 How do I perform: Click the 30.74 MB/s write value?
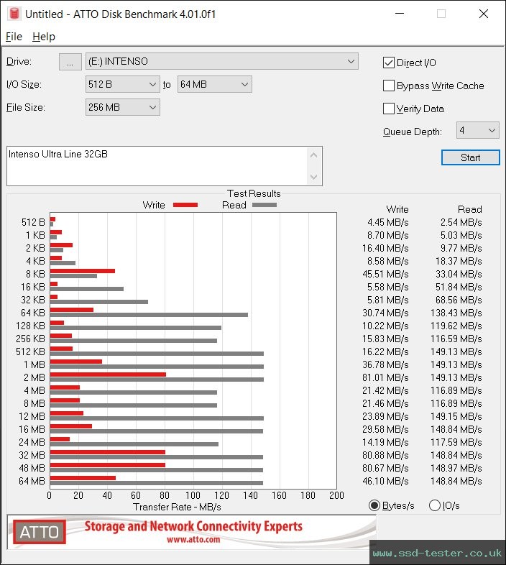tap(385, 313)
